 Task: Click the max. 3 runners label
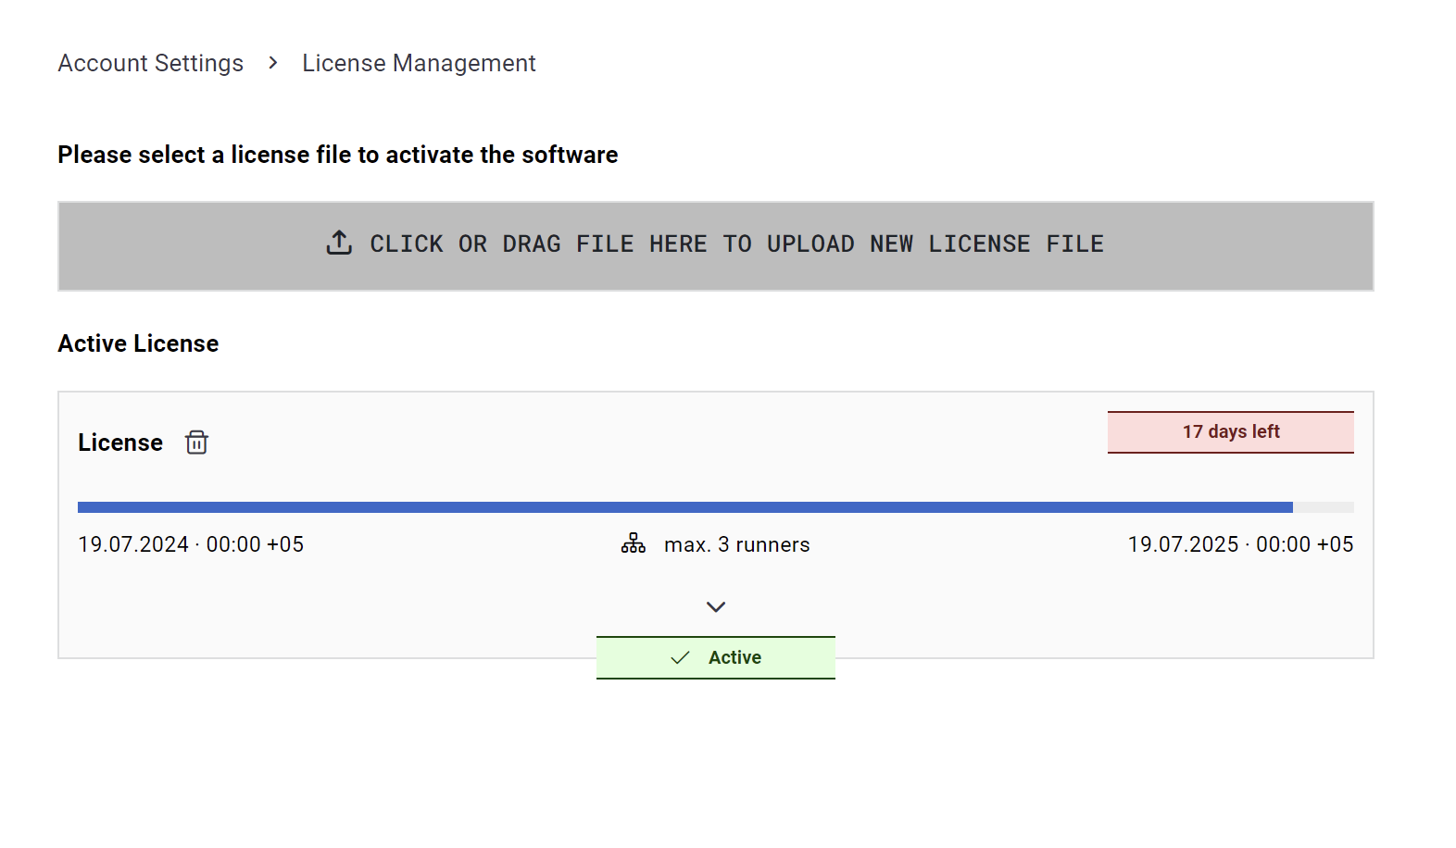point(737,544)
